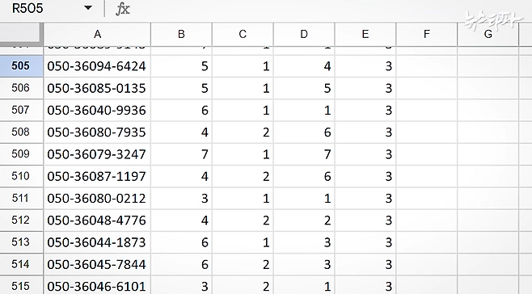Click cell with 050-36046-6101

click(x=97, y=286)
